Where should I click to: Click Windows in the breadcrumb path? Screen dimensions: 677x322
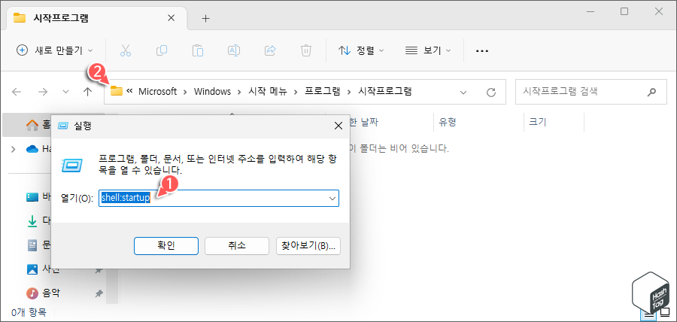click(x=212, y=92)
